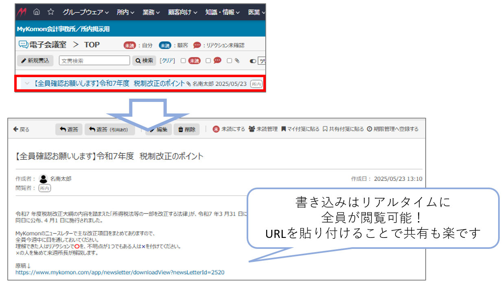Open the 知識・情報 menu
Image resolution: width=503 pixels, height=285 pixels.
[223, 12]
